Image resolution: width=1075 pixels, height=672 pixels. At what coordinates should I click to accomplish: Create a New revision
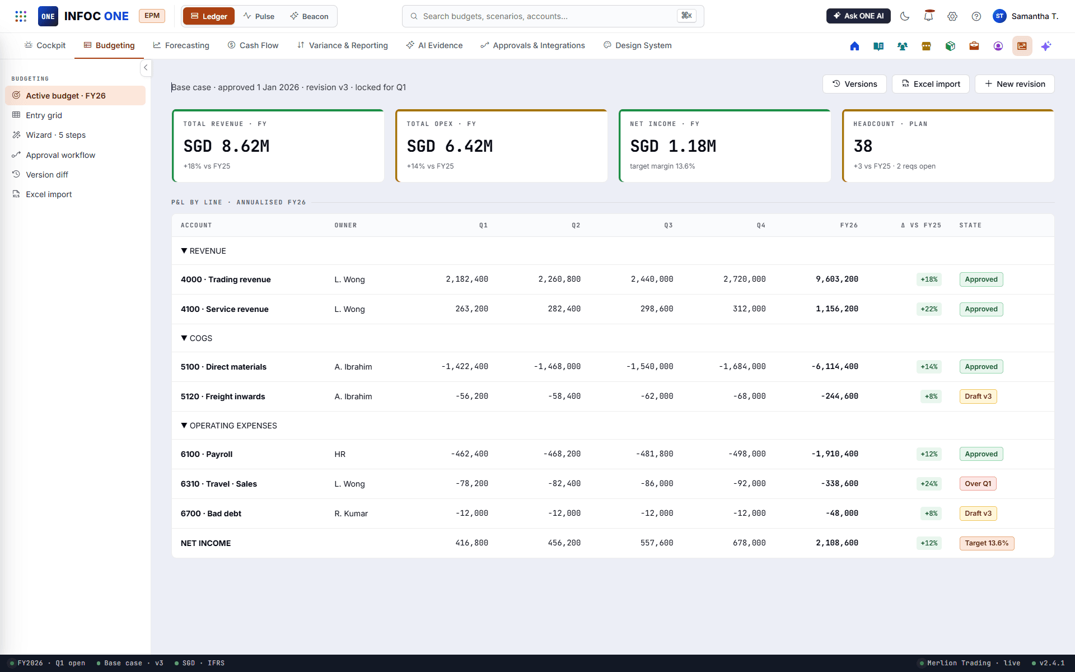coord(1015,84)
